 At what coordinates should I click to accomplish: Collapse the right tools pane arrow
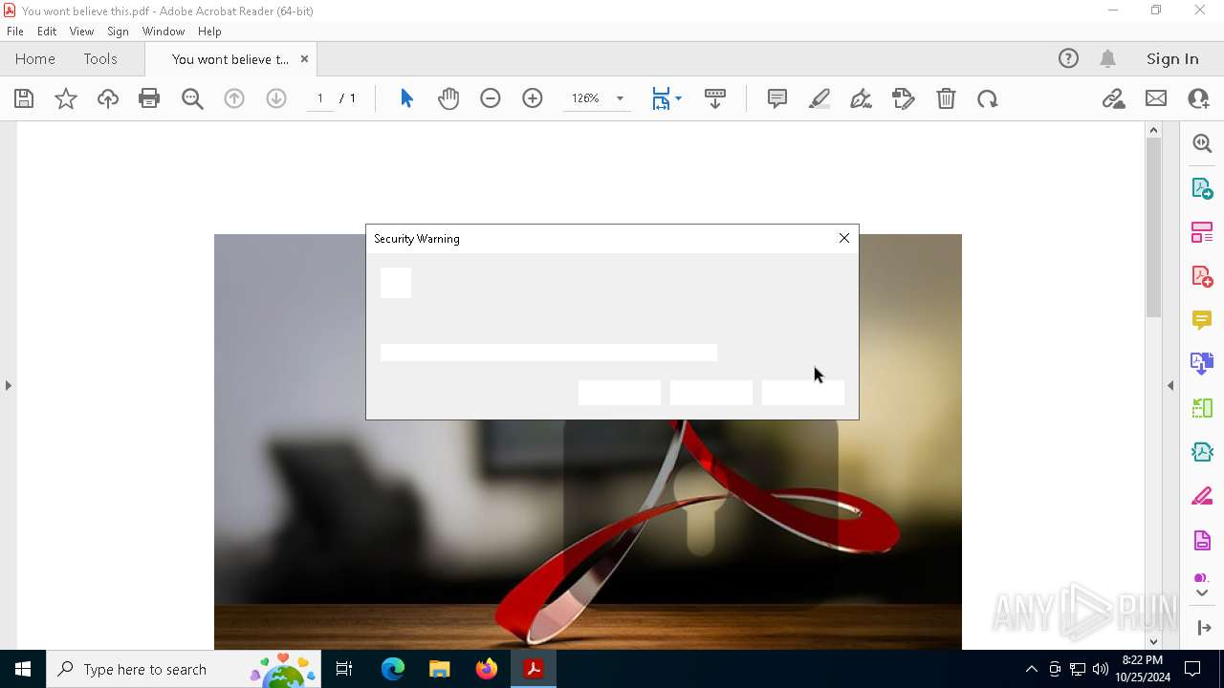pos(1170,385)
